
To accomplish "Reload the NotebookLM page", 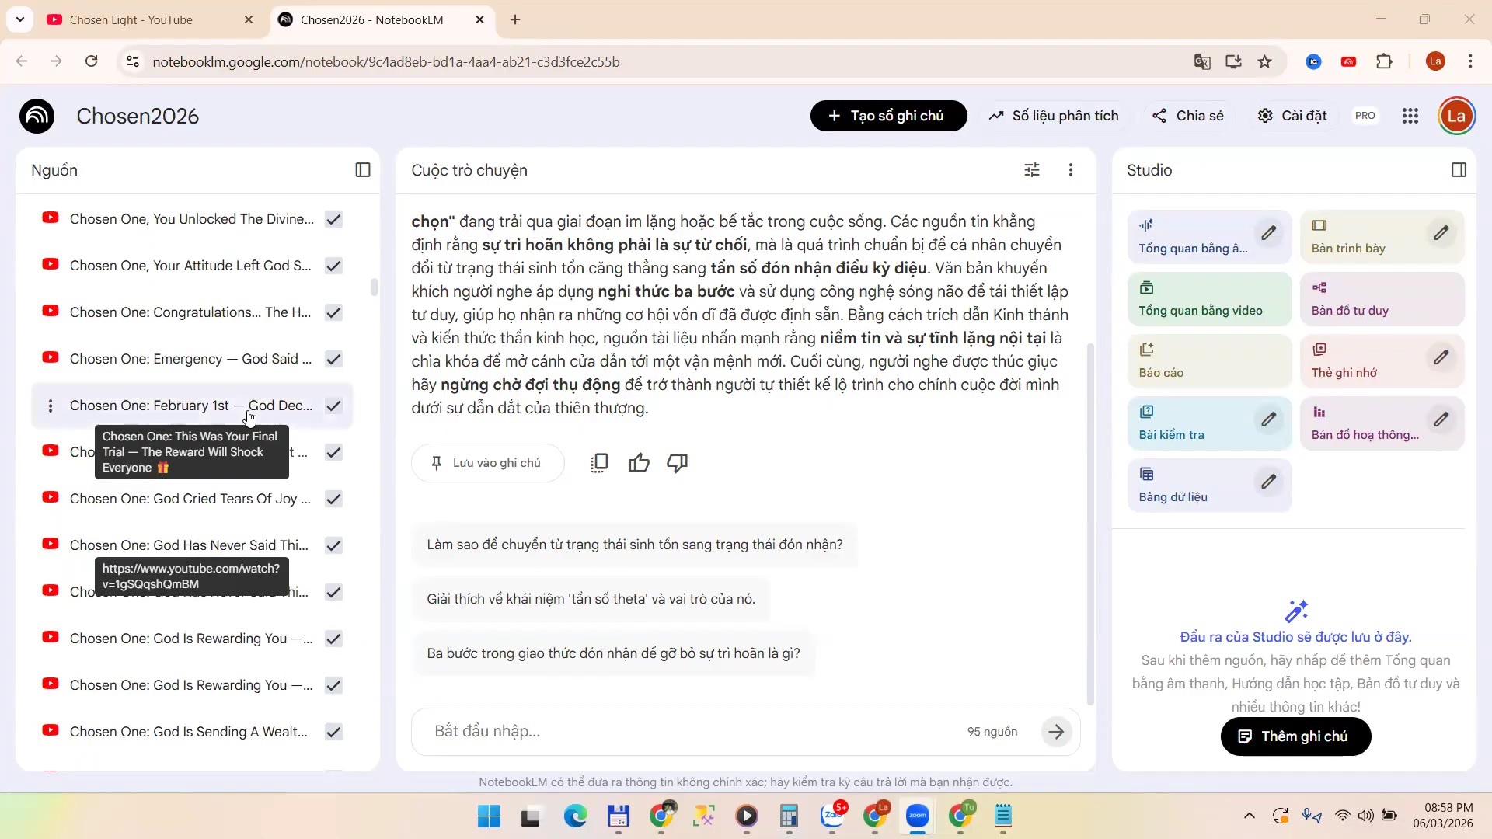I will coord(92,61).
